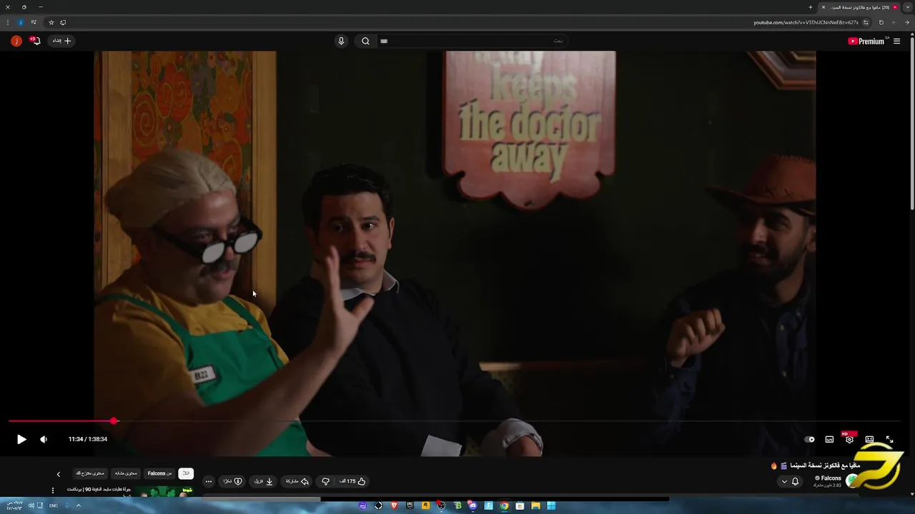
Task: Open system volume control in tray
Action: pos(31,505)
